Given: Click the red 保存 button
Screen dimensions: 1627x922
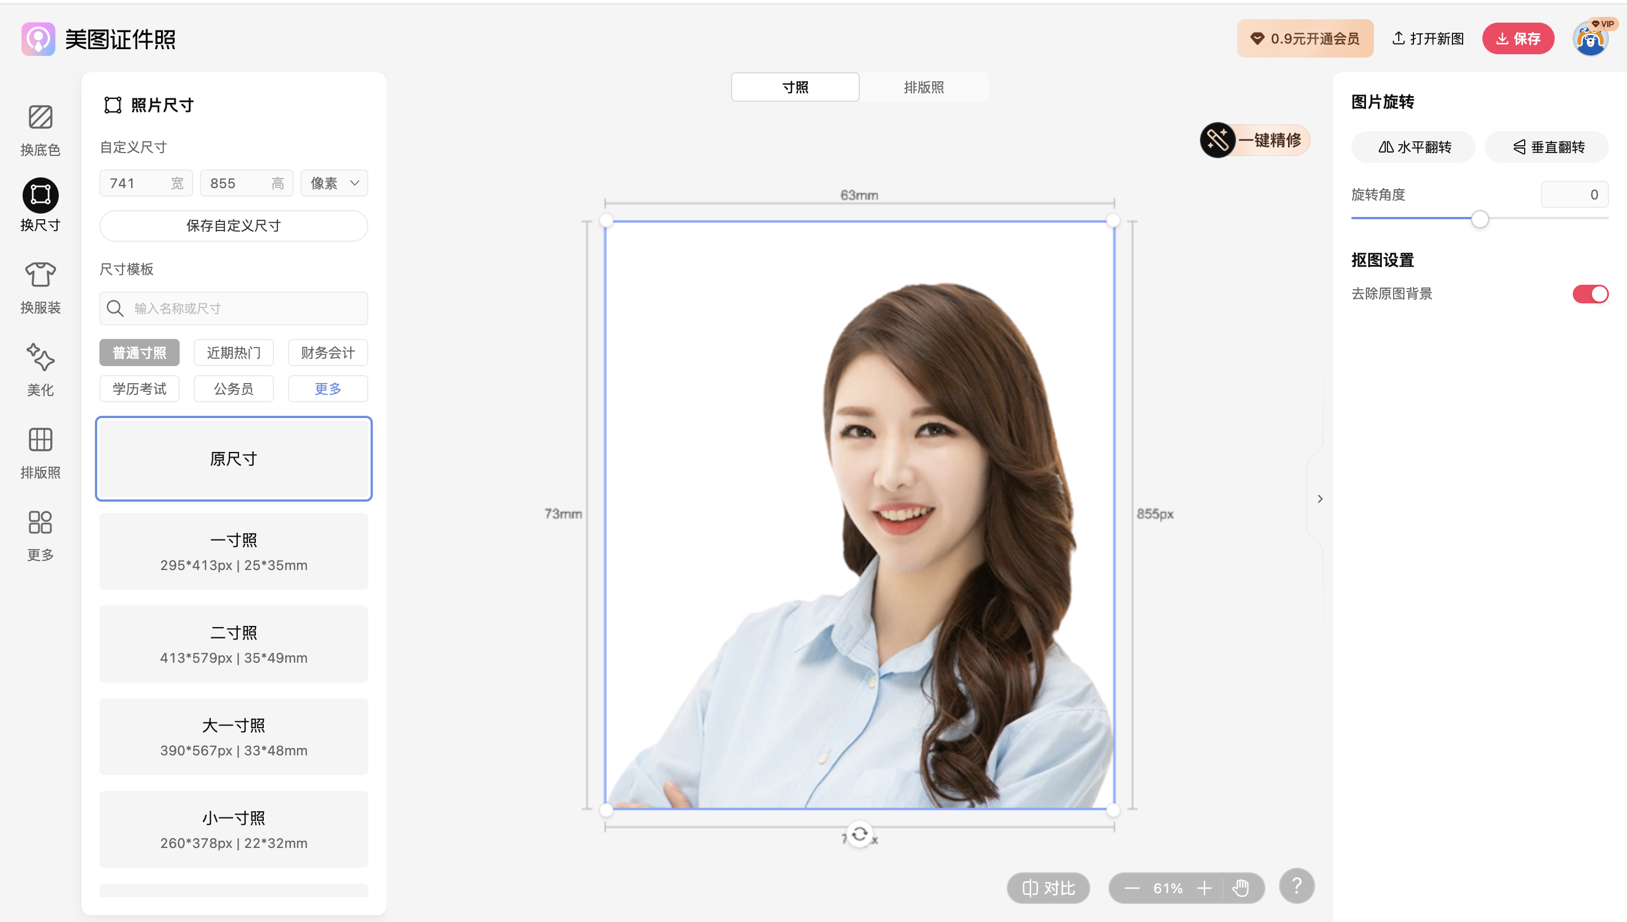Looking at the screenshot, I should click(x=1517, y=38).
